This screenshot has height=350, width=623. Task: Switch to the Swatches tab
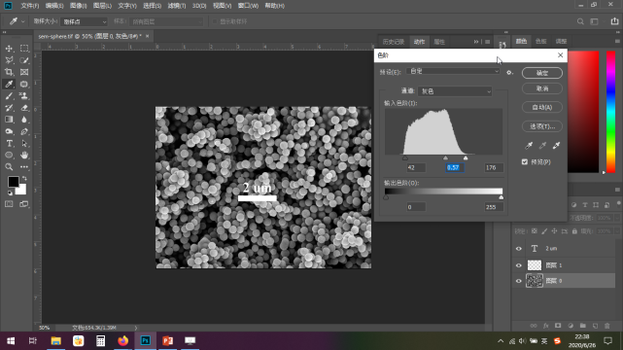tap(540, 41)
